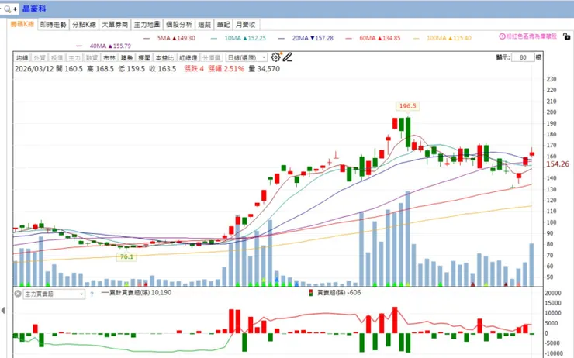
Task: Click the 154.26 price marker on axis
Action: 558,164
